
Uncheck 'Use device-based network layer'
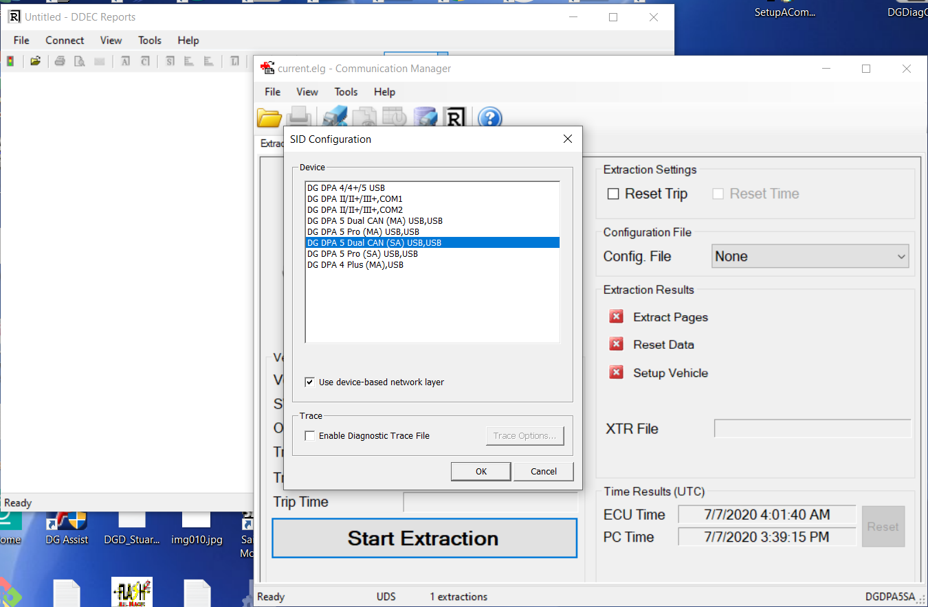(310, 382)
